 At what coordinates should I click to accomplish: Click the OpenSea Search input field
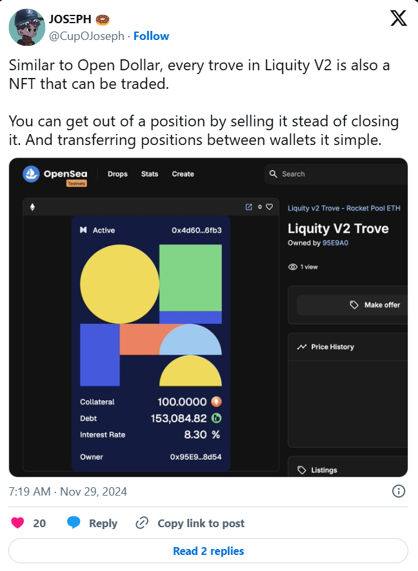coord(336,174)
